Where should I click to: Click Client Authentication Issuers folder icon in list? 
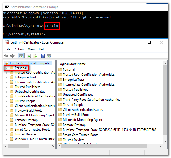point(60,109)
